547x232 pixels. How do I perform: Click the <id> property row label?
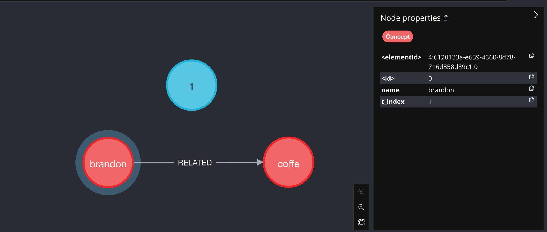point(388,79)
